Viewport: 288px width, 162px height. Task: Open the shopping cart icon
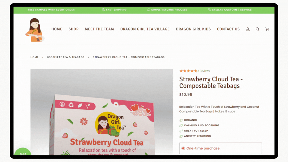[x=267, y=29]
